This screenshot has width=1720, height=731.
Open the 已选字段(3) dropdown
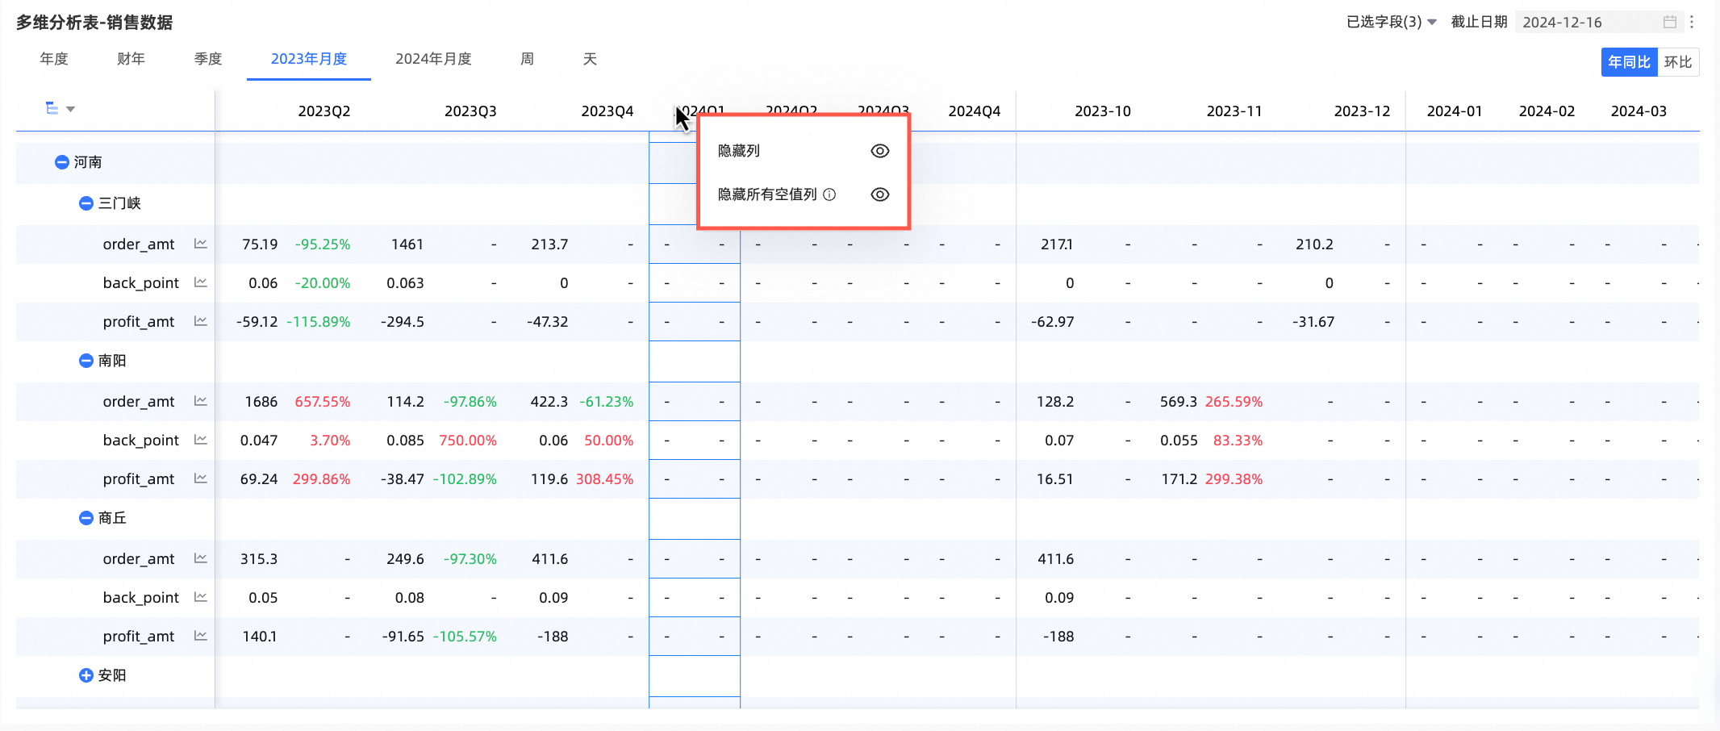(x=1391, y=23)
